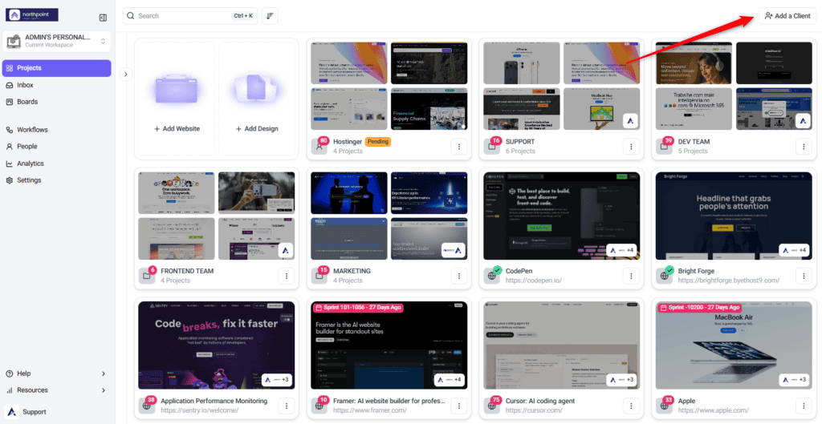The width and height of the screenshot is (822, 424).
Task: Click the Sprint -10200 tag on Apple
Action: [699, 307]
